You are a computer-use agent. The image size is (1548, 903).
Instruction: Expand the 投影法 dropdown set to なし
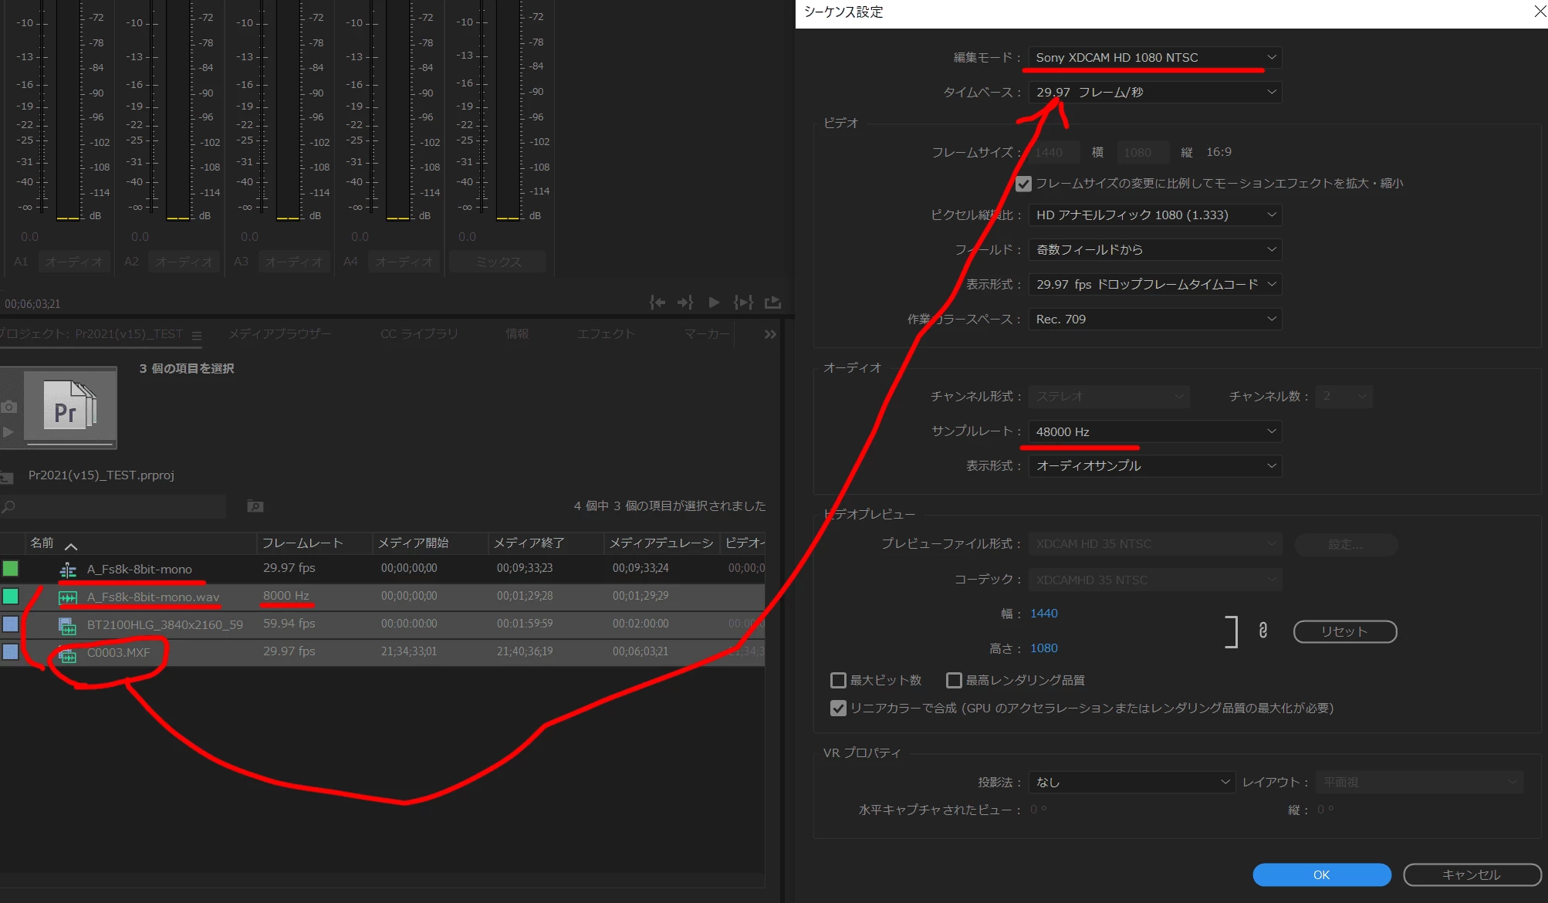click(1131, 782)
